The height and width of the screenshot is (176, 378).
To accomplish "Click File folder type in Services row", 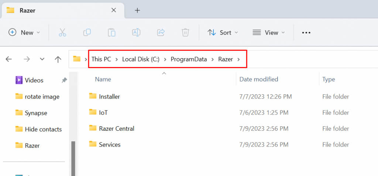I will (x=336, y=145).
